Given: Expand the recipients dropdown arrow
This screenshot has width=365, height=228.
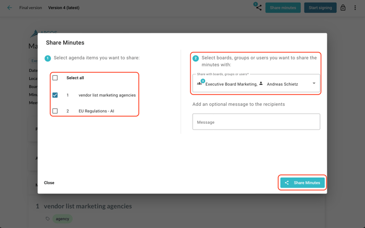Looking at the screenshot, I should tap(314, 84).
